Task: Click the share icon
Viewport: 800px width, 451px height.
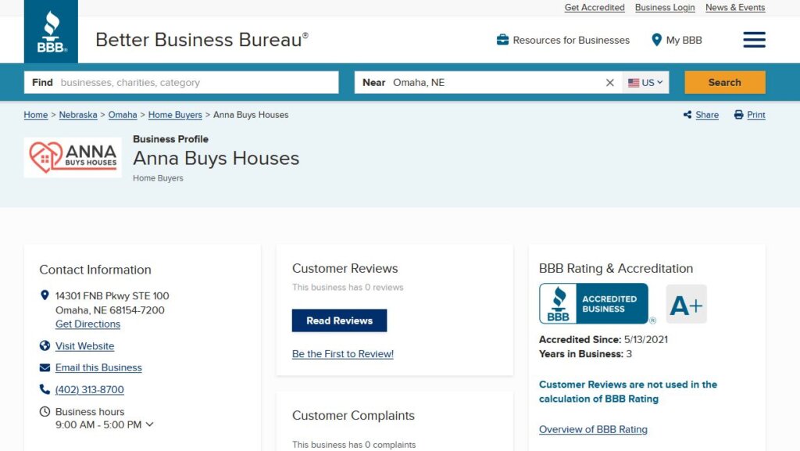Action: coord(687,115)
